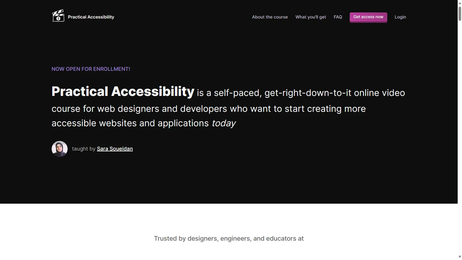Jump to the FAQ section
This screenshot has width=462, height=260.
point(338,17)
